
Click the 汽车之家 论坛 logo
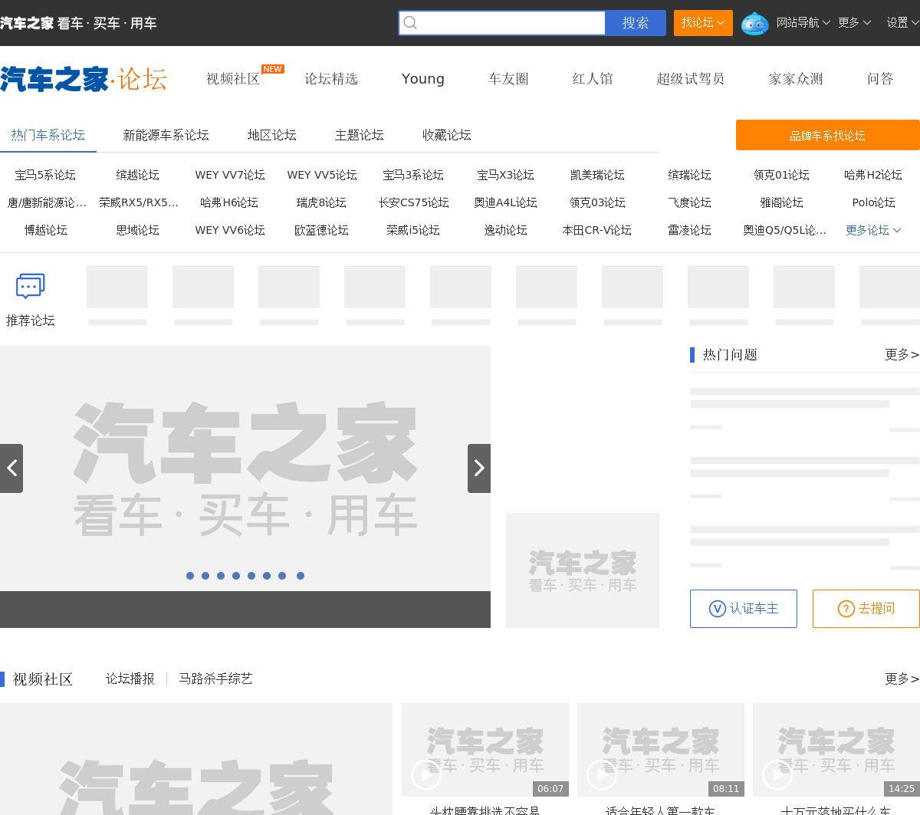point(84,79)
